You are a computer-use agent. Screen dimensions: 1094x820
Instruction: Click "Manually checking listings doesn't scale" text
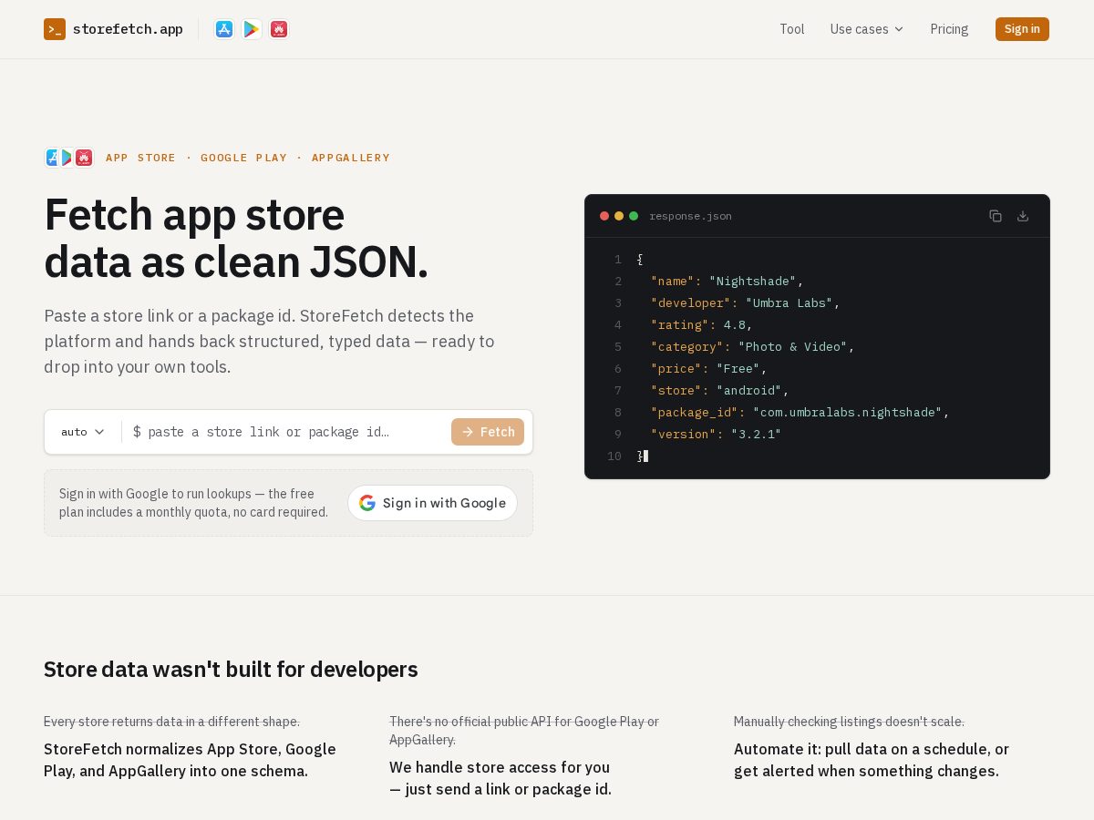click(849, 722)
